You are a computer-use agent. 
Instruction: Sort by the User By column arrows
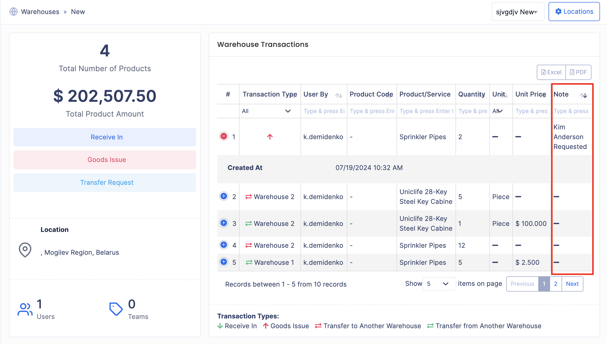(x=339, y=96)
